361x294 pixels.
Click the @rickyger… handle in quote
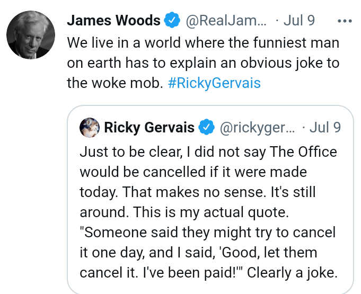point(257,128)
